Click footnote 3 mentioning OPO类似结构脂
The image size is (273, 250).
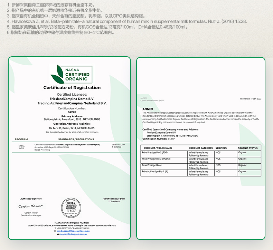(x=76, y=16)
